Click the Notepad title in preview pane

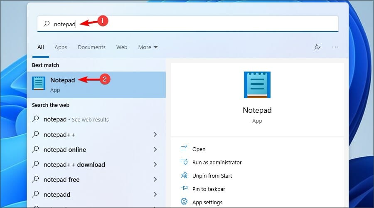[x=257, y=110]
